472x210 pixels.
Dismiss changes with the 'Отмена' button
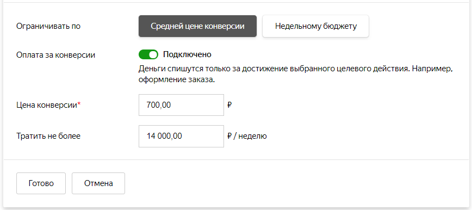coord(98,183)
